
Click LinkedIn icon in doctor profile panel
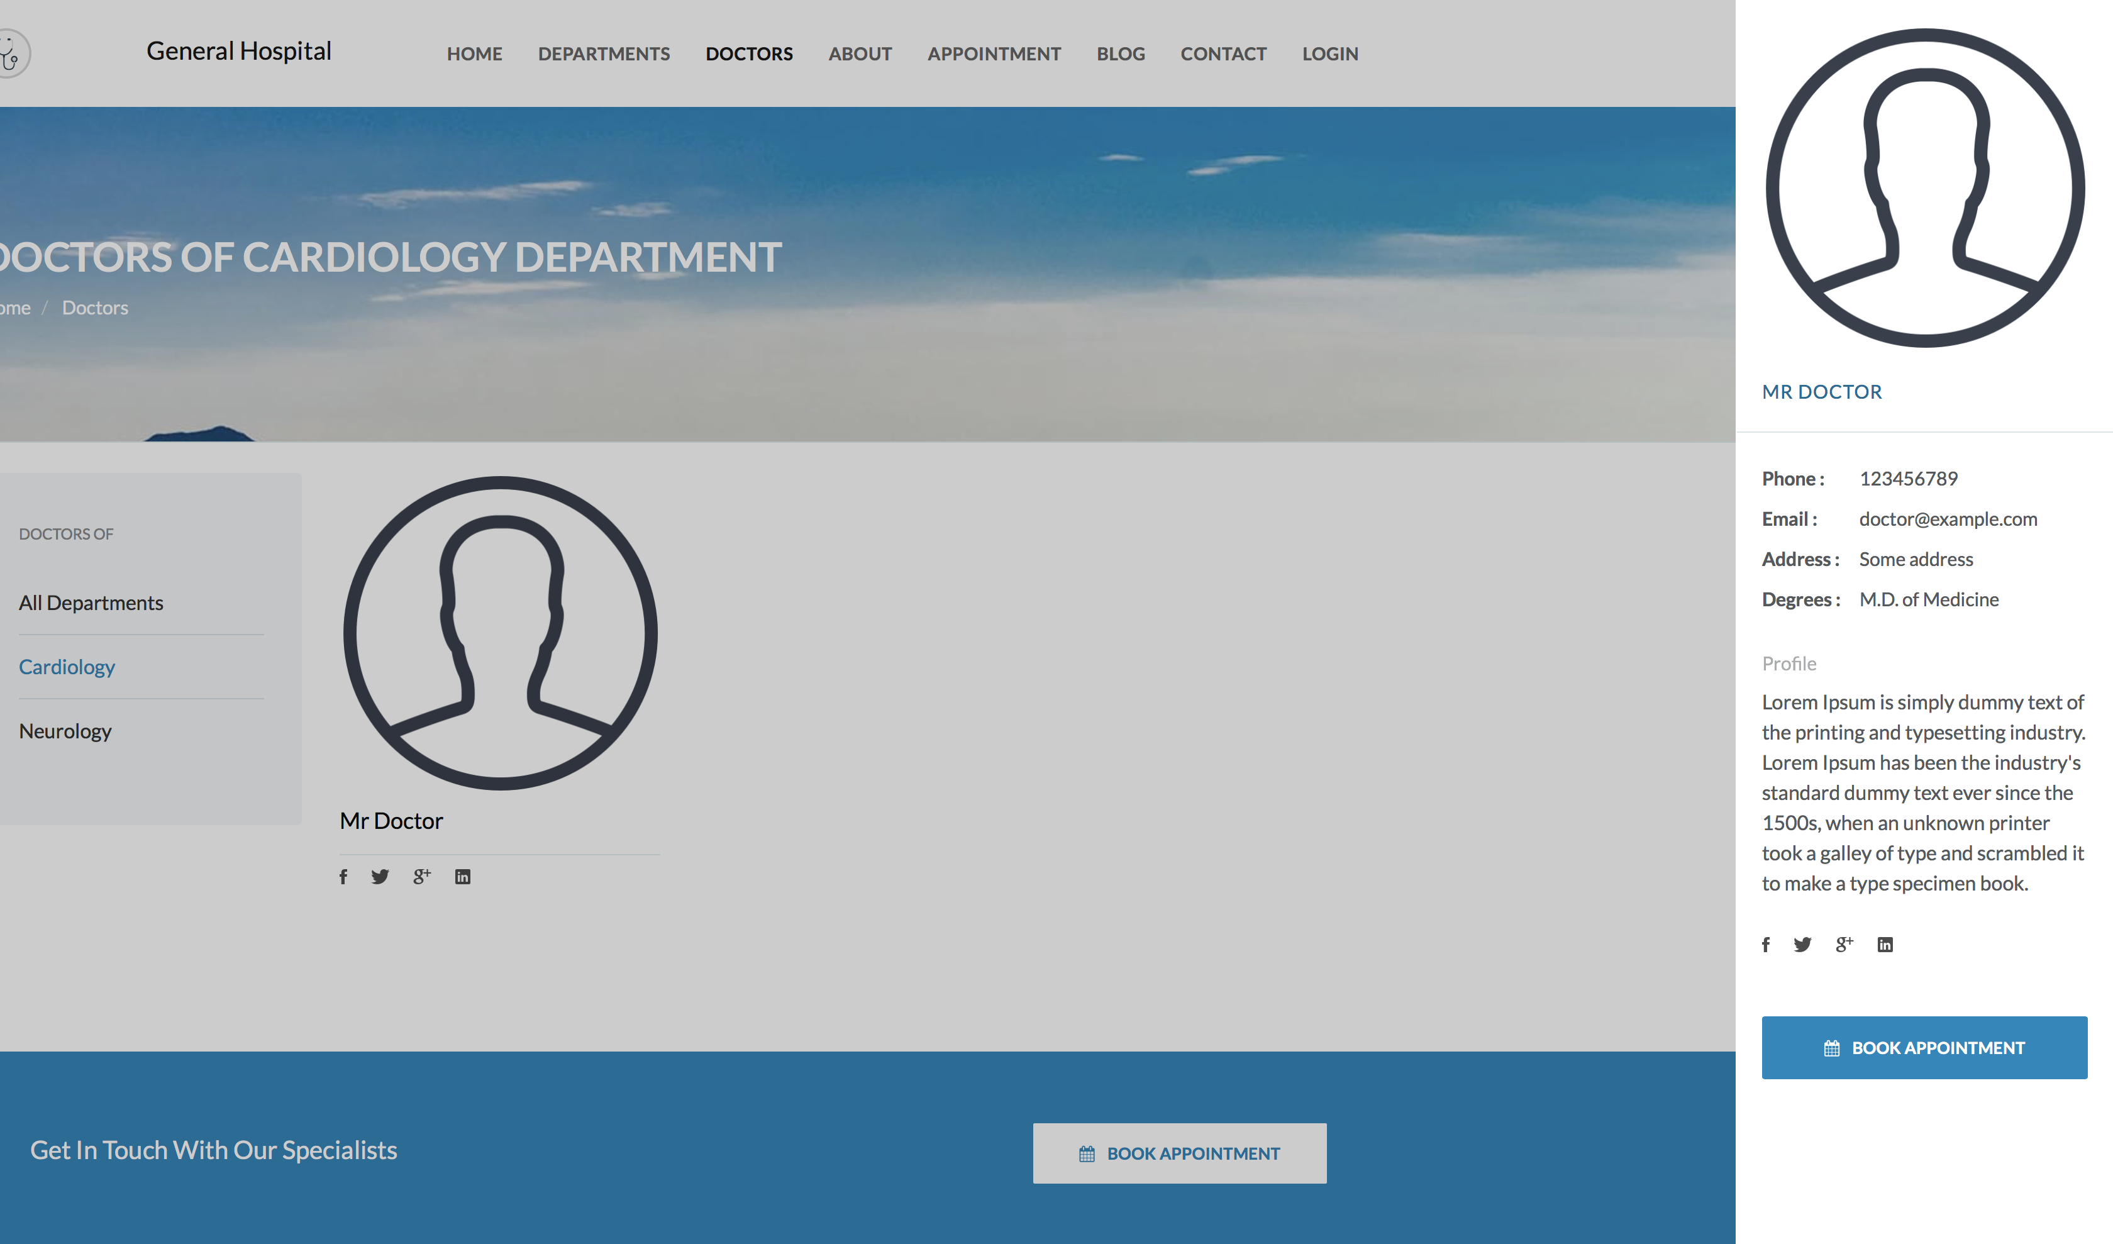[1885, 945]
